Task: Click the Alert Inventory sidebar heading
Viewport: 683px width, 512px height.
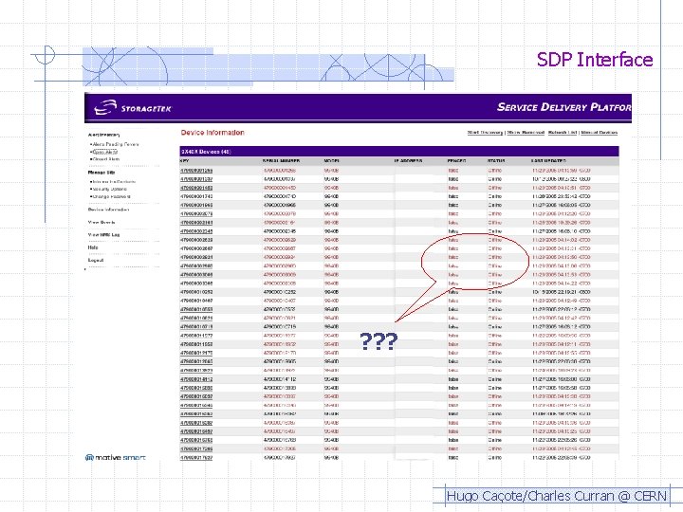Action: (103, 135)
